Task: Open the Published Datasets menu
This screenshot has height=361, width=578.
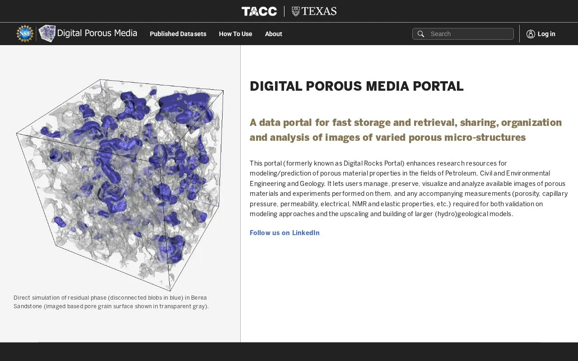Action: (x=178, y=34)
